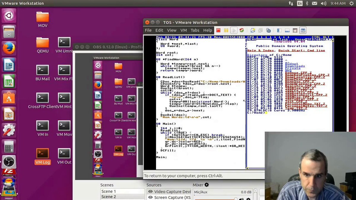Click the Main; line in code editor
Image resolution: width=356 pixels, height=200 pixels.
pos(161,157)
